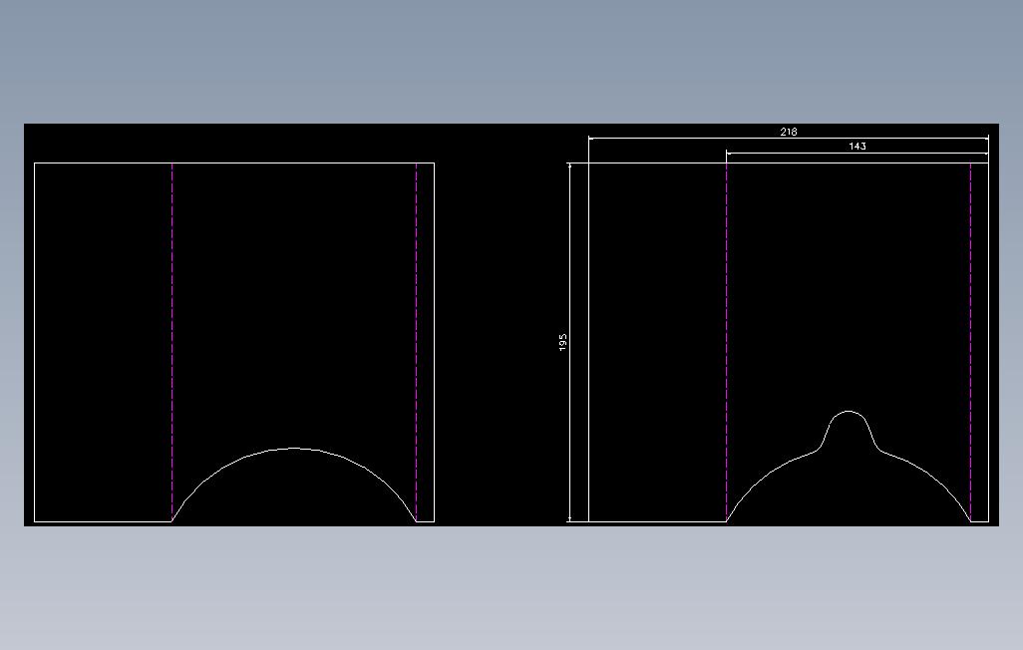Image resolution: width=1023 pixels, height=650 pixels.
Task: Select the 143 dimension text
Action: coord(857,147)
